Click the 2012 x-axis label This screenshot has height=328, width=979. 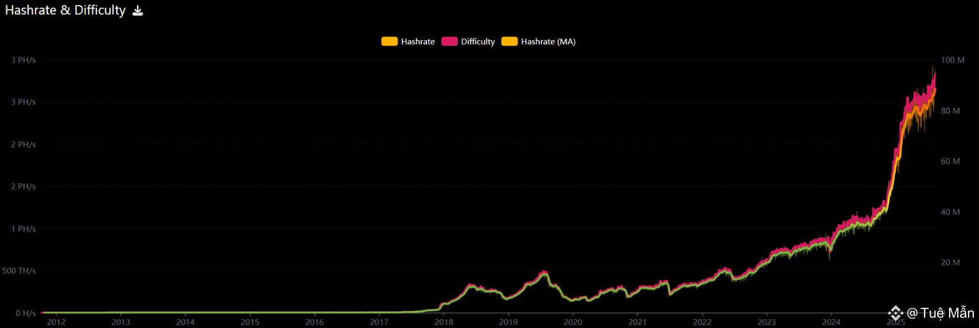pyautogui.click(x=56, y=322)
